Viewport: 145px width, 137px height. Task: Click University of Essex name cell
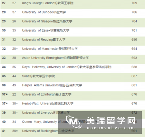click(x=46, y=30)
